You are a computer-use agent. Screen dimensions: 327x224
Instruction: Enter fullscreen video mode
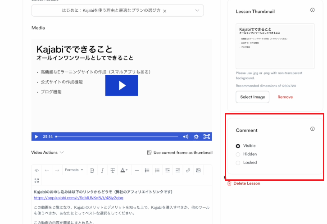pyautogui.click(x=207, y=137)
